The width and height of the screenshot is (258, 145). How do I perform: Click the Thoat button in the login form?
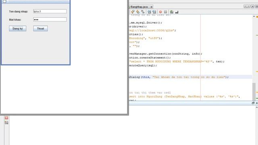pyautogui.click(x=40, y=29)
